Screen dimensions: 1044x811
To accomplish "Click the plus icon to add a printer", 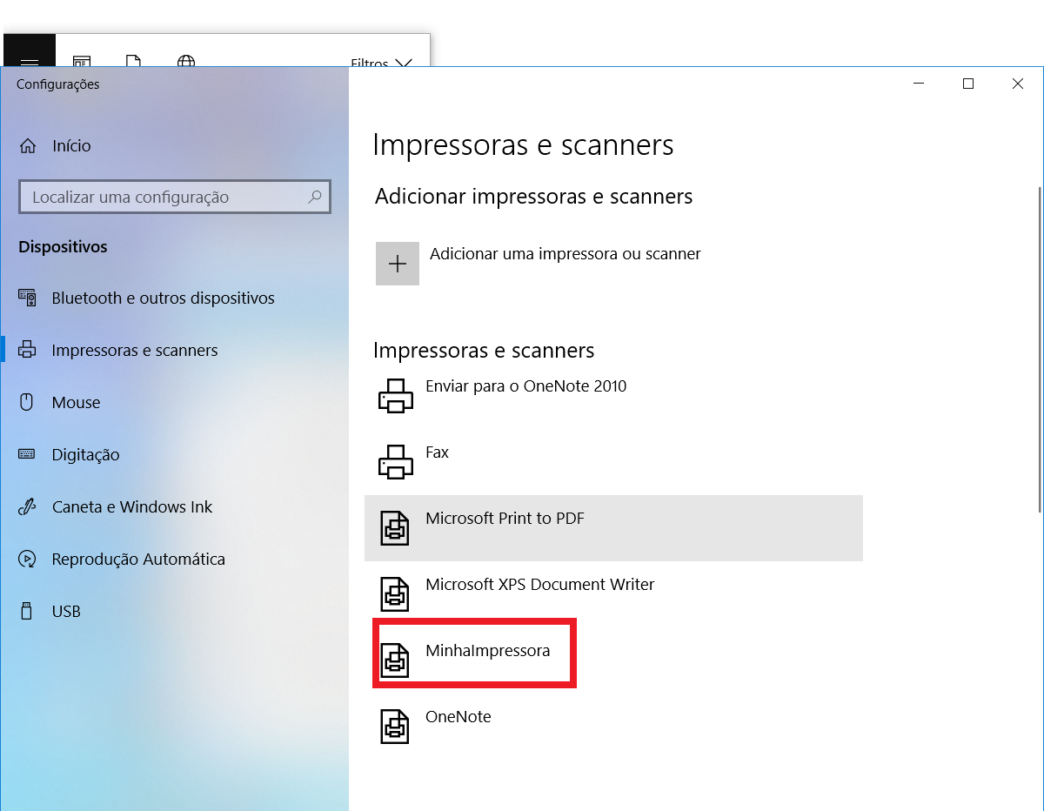I will click(x=398, y=264).
